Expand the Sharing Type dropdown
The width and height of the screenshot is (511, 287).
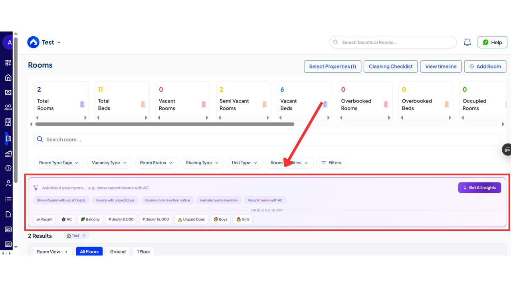(202, 163)
